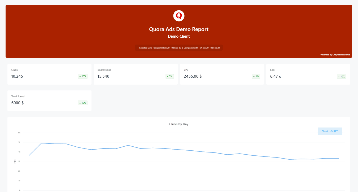Click the Impressions card label
The width and height of the screenshot is (358, 192).
coord(104,70)
